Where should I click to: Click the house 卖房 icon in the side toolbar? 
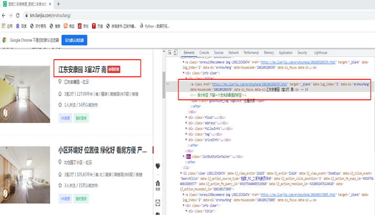coord(158,185)
